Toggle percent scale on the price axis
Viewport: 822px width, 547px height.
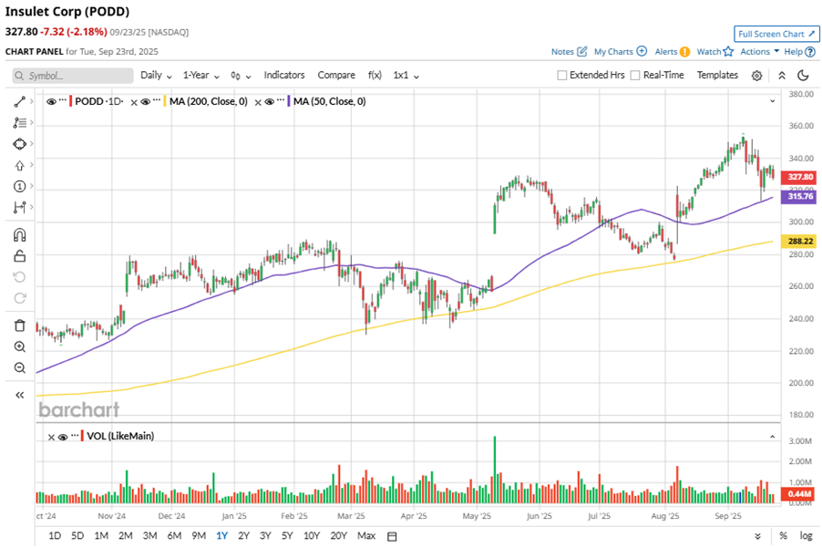(x=783, y=536)
